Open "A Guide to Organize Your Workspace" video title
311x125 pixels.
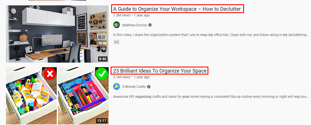(177, 9)
